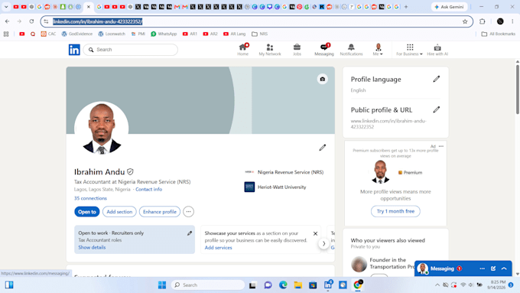Image resolution: width=520 pixels, height=293 pixels.
Task: Open messaging overlay options ellipsis
Action: [x=483, y=269]
